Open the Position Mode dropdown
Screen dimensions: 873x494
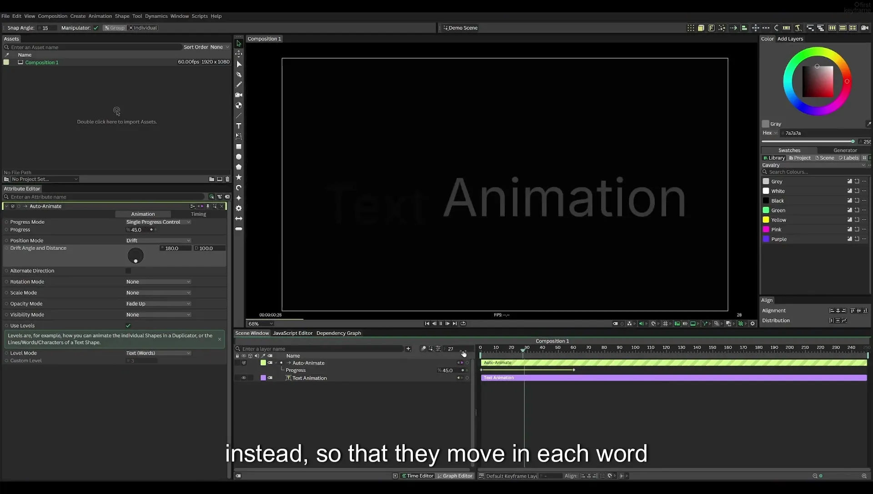click(x=158, y=241)
